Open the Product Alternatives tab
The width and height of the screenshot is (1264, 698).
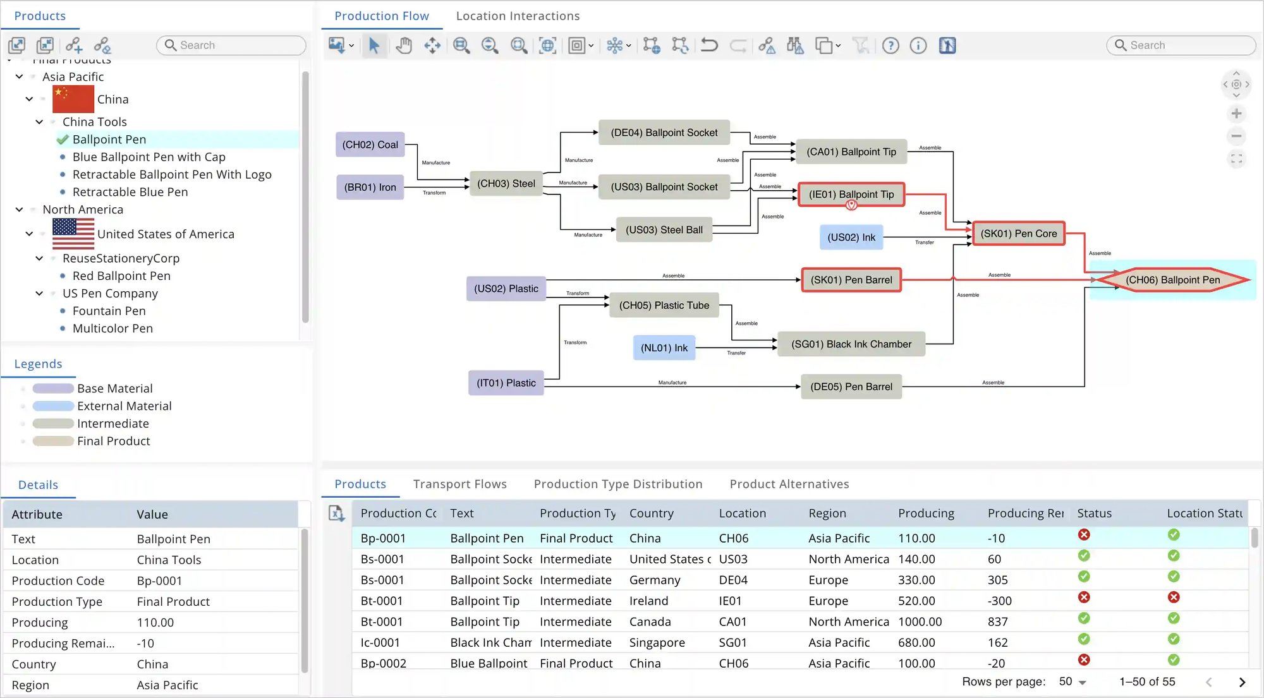(x=789, y=484)
